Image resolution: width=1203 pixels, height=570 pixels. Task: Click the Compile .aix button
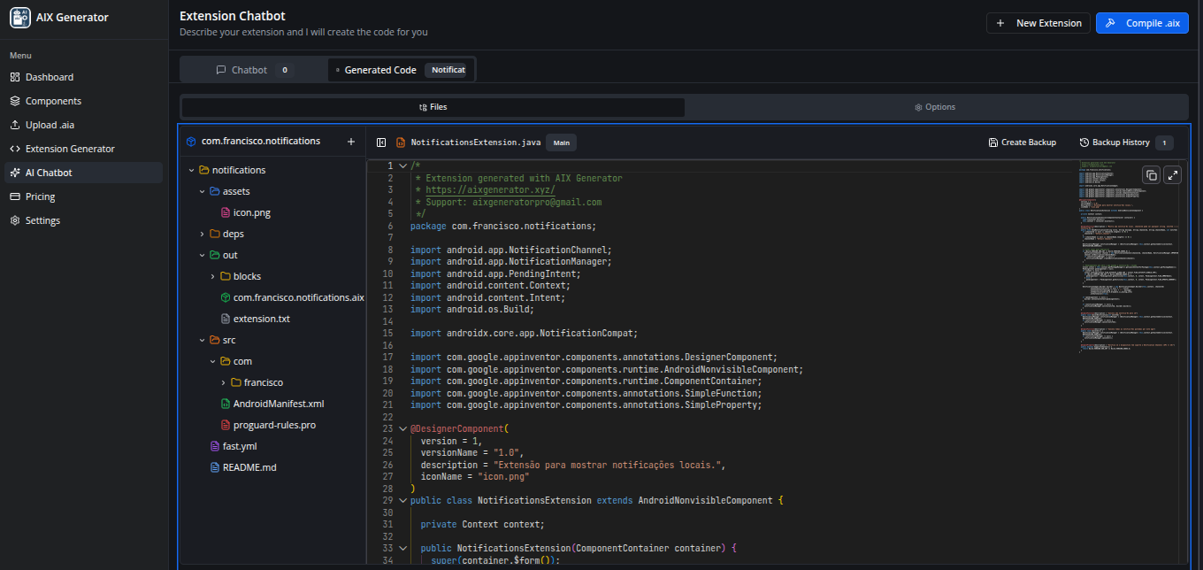[x=1142, y=23]
